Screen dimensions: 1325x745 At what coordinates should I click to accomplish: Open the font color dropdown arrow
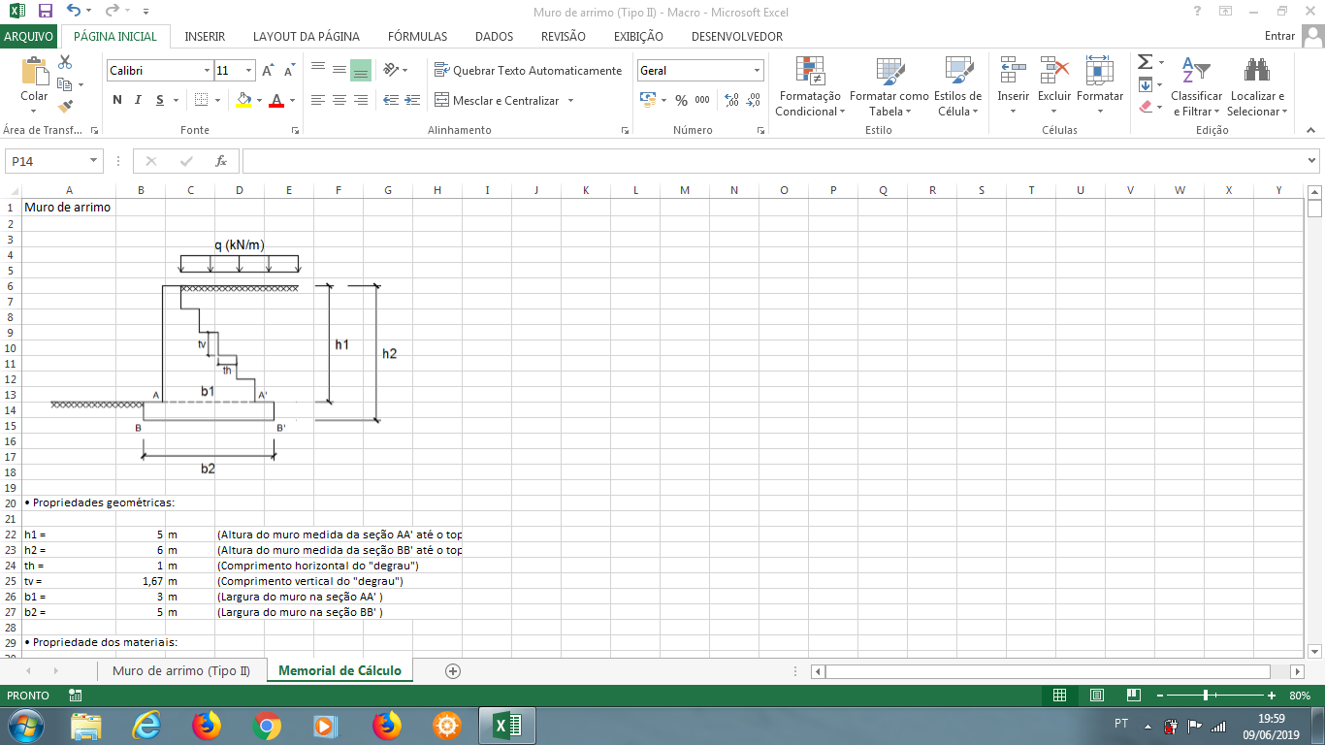292,100
